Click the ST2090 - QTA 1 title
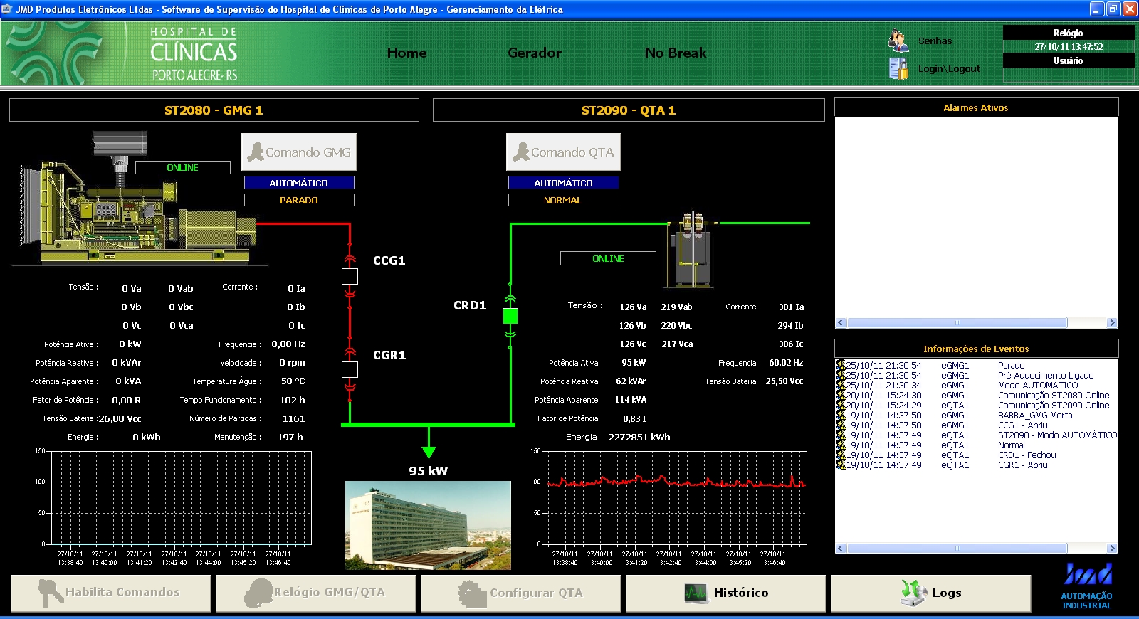Viewport: 1139px width, 619px height. [x=629, y=110]
